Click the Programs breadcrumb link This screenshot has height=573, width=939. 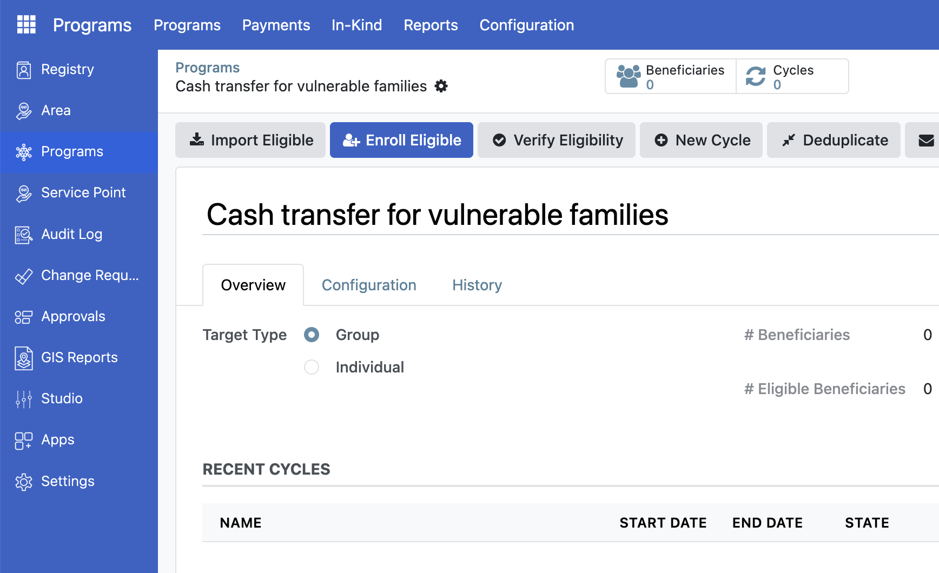tap(207, 68)
